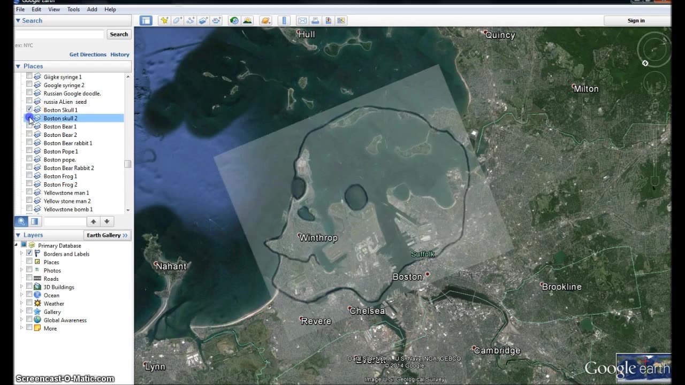Add an image overlay from toolbar
Viewport: 685px width, 385px height.
coord(203,20)
